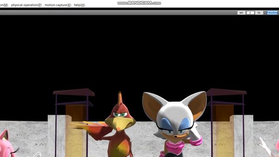This screenshot has height=157, width=279.
Task: Click the set button
Action: (241, 13)
